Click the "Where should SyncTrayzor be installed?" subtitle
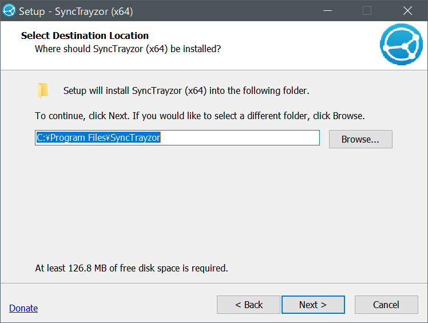Viewport: 428px width, 323px height. point(128,49)
